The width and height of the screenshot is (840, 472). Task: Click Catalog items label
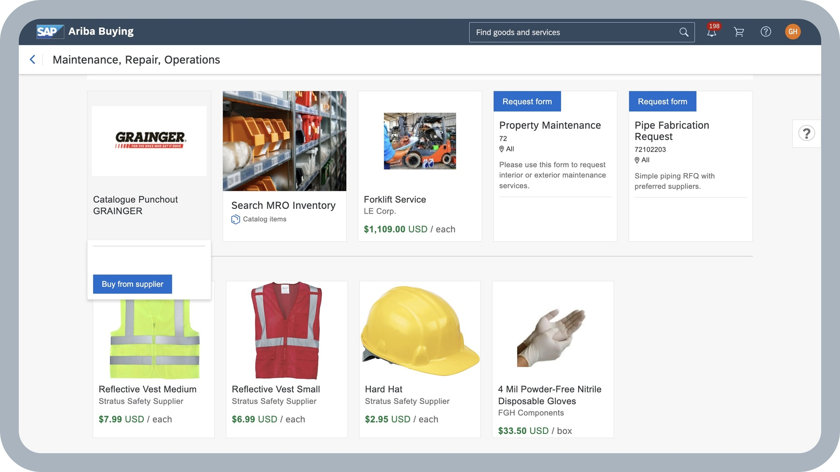click(x=265, y=219)
